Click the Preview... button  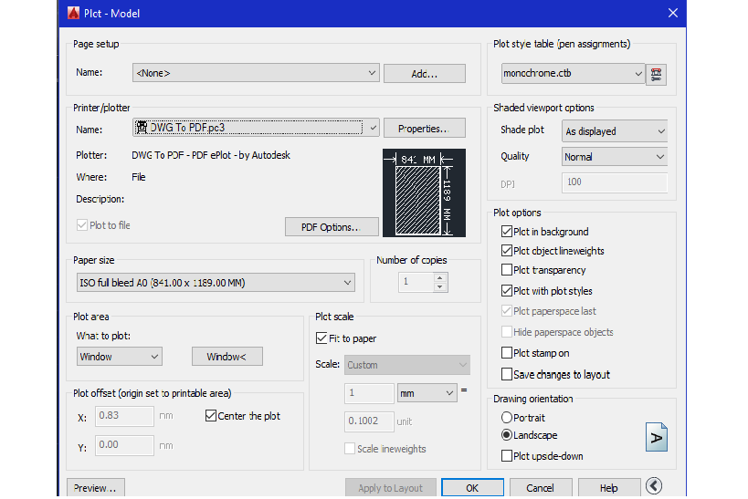[95, 488]
